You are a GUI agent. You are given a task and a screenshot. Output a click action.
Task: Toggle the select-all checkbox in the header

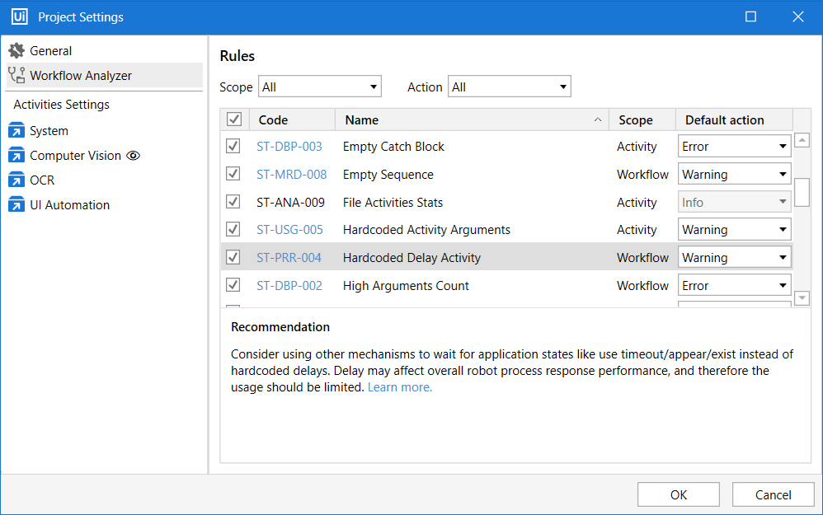[x=234, y=120]
